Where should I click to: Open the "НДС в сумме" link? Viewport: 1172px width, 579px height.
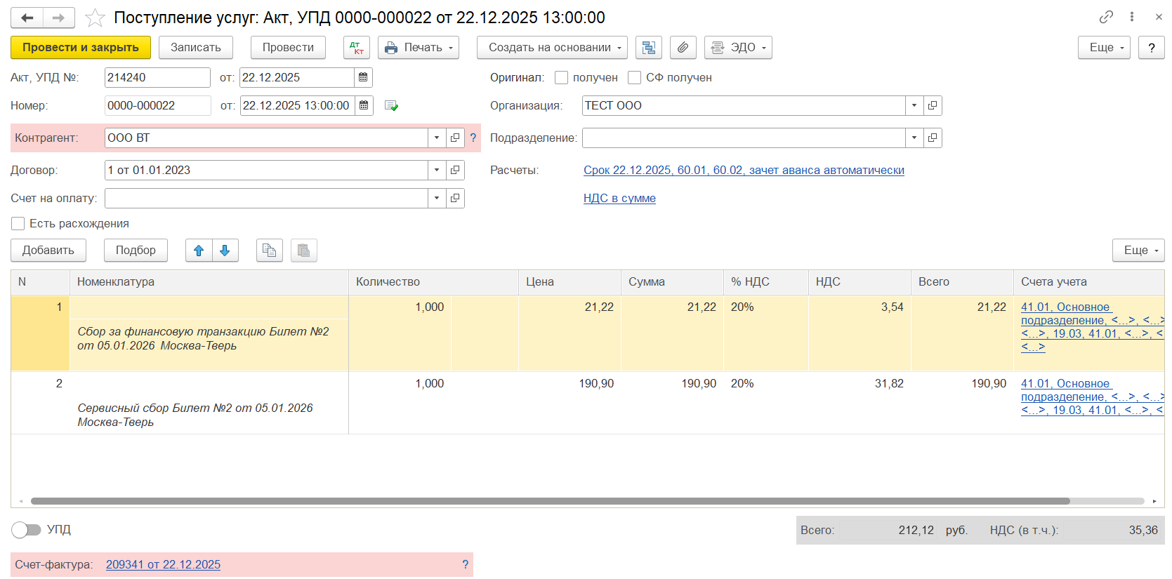619,199
